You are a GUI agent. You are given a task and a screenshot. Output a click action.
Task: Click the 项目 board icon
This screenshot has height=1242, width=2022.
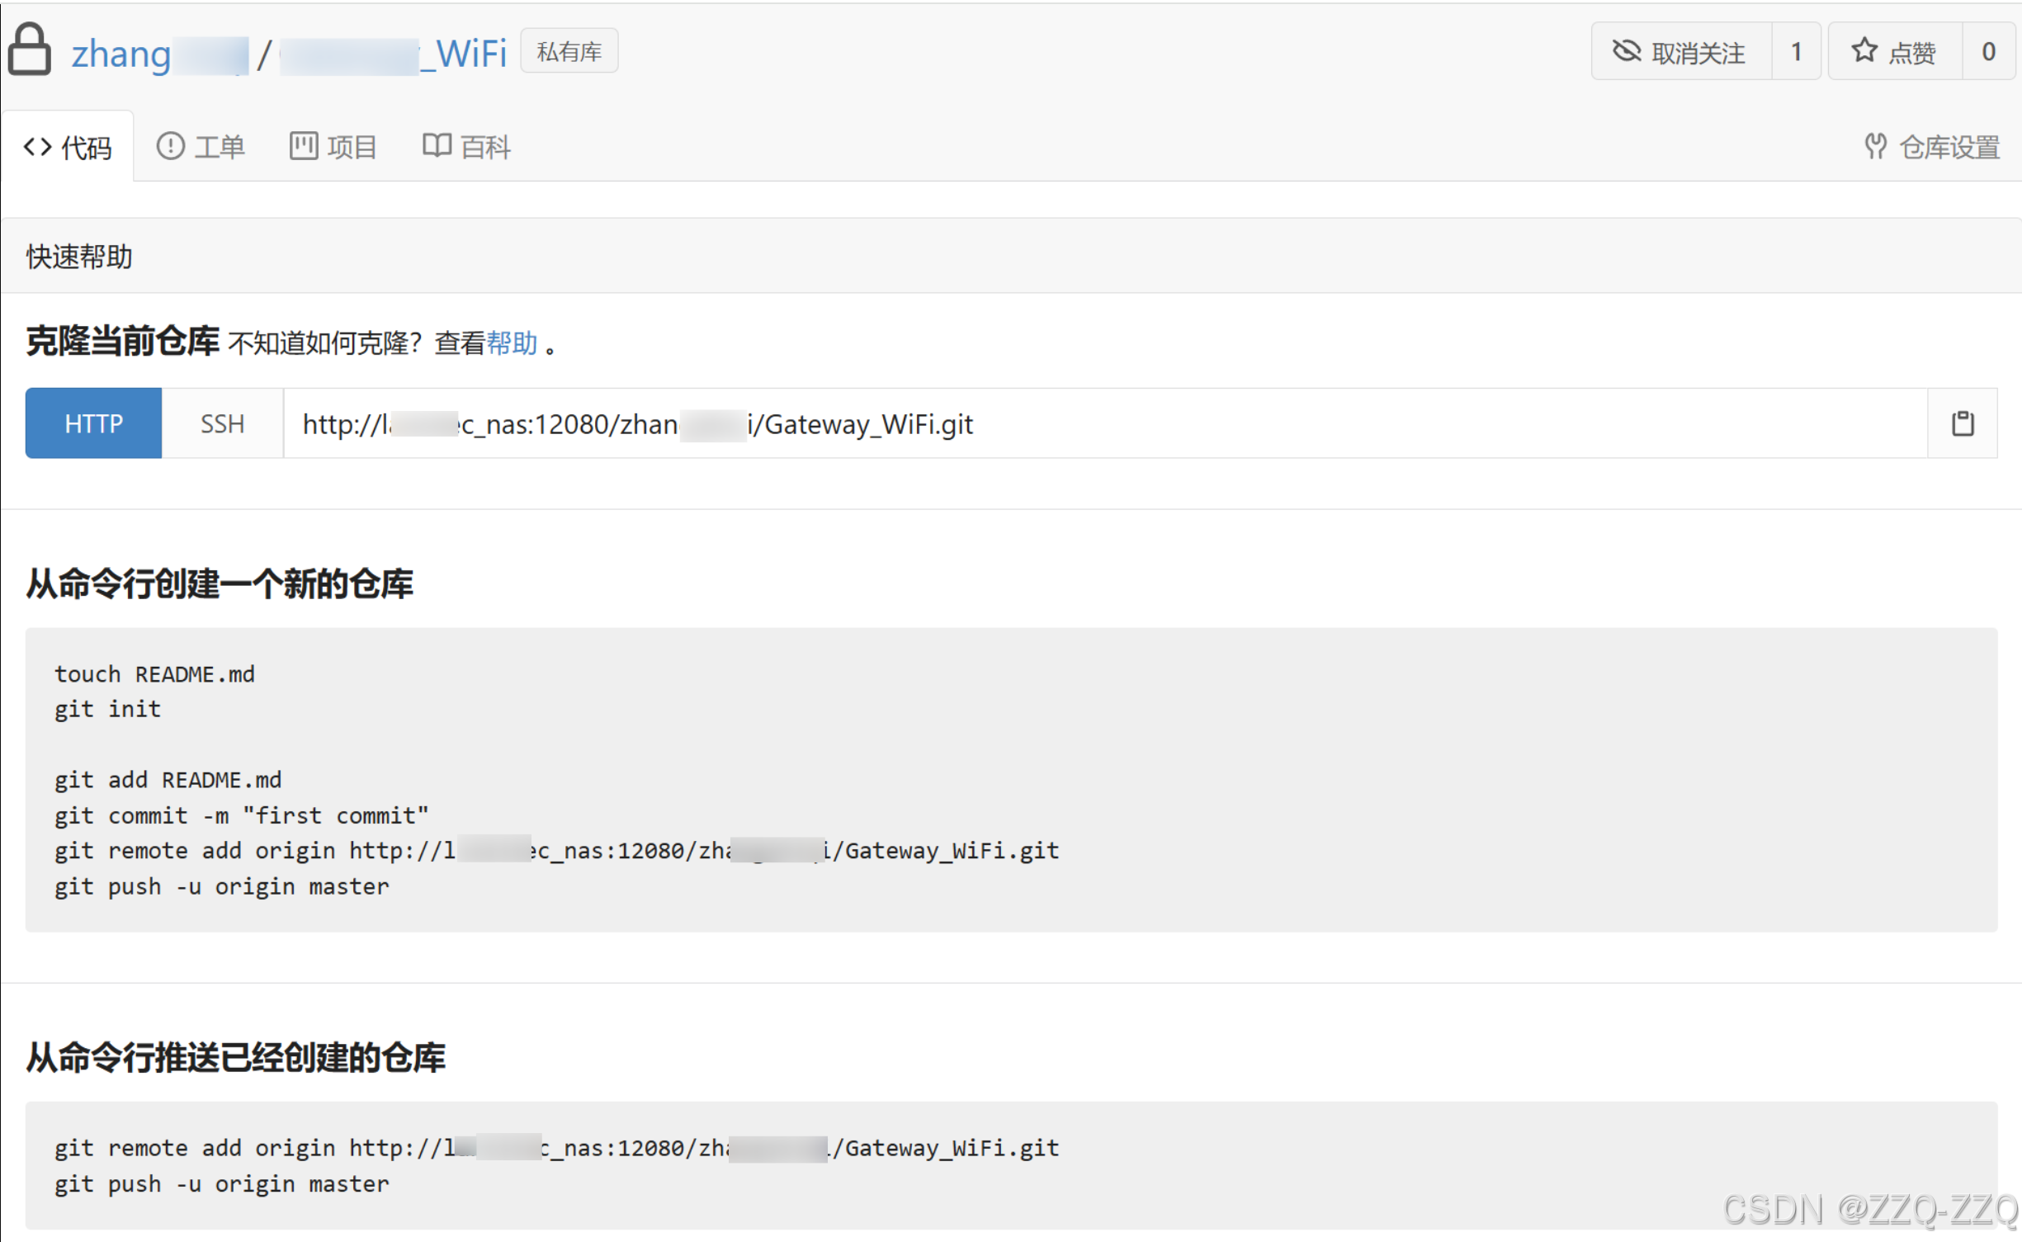point(303,146)
